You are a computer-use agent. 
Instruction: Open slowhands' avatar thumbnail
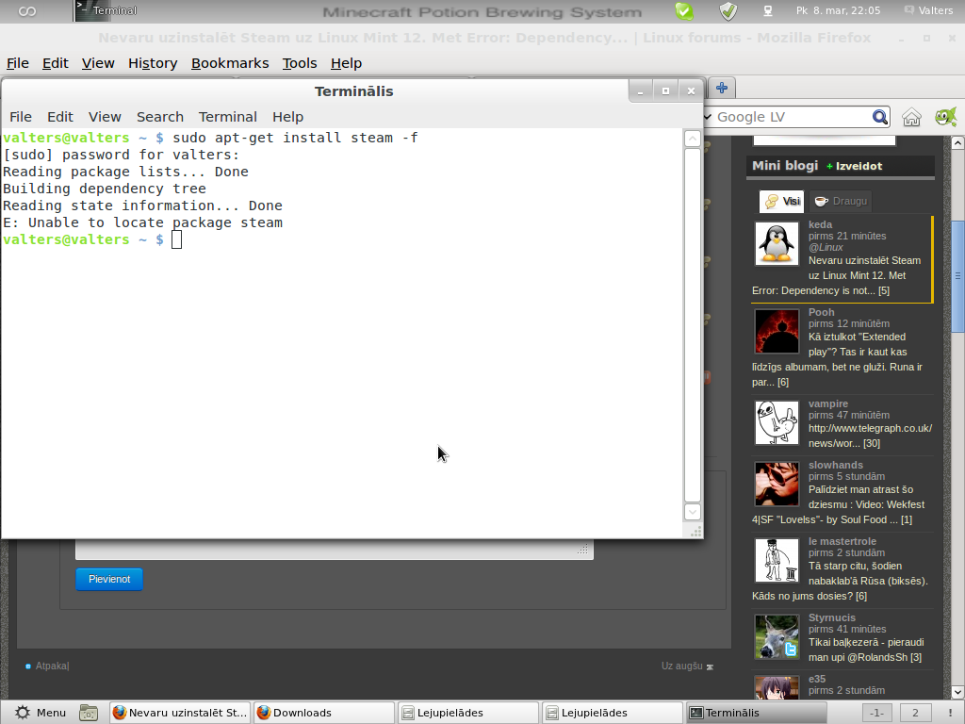[x=777, y=484]
